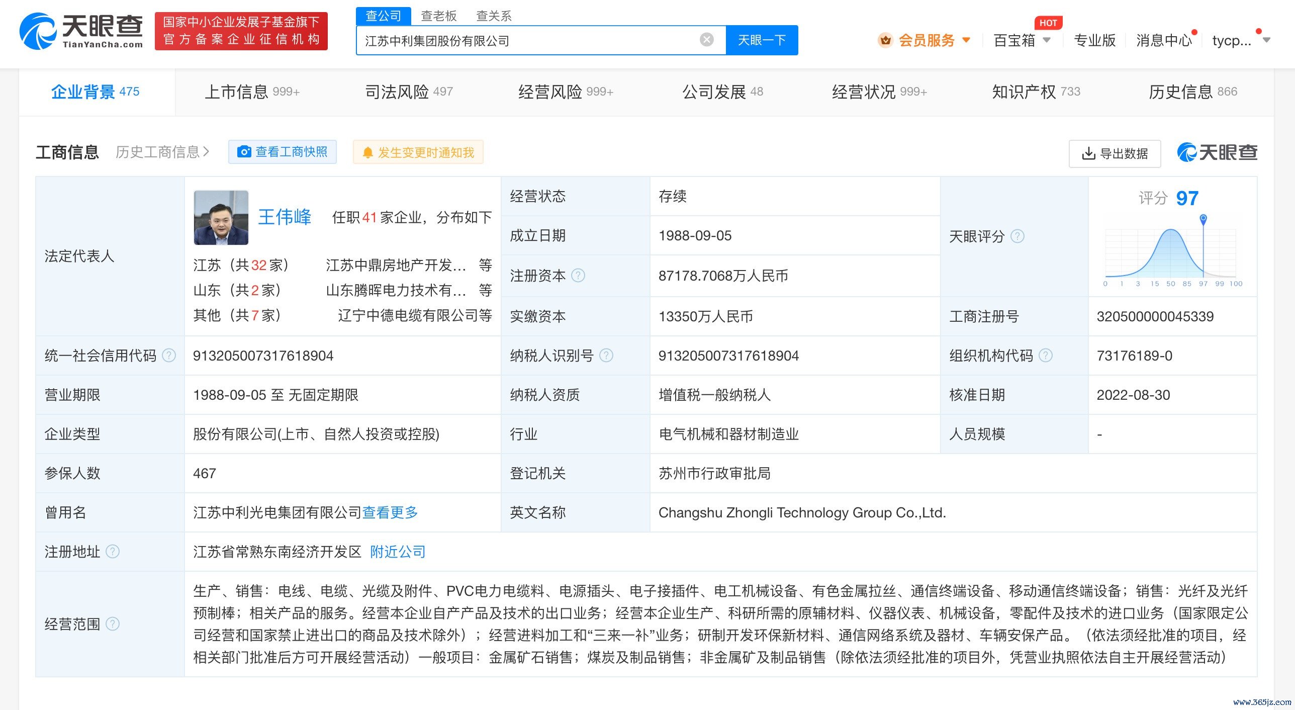
Task: Click the score value 97
Action: (1187, 198)
